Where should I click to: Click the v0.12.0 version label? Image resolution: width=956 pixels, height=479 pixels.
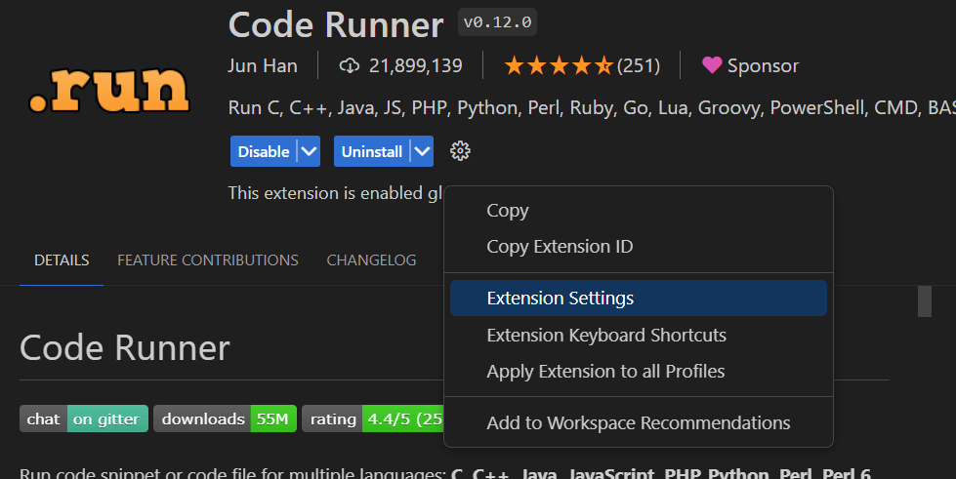click(497, 22)
